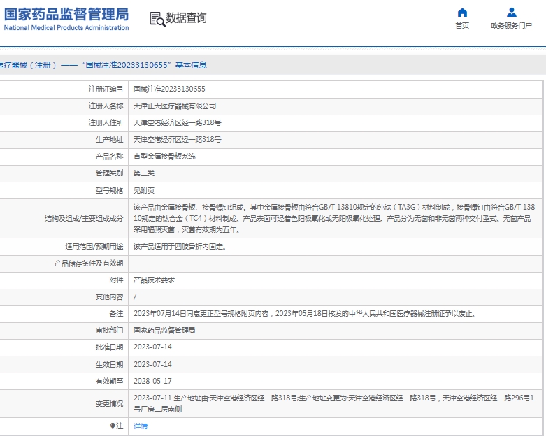Click approval department 国家药品监督管理局 cell
The image size is (546, 441).
[164, 331]
